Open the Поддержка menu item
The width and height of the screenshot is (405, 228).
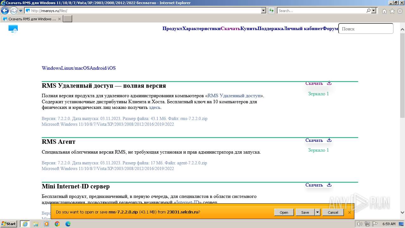point(271,28)
